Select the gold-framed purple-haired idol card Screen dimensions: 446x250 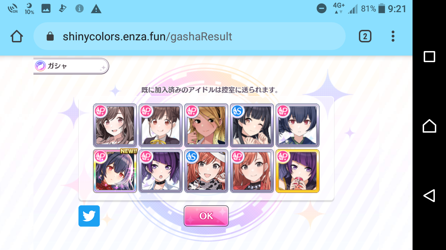point(298,171)
